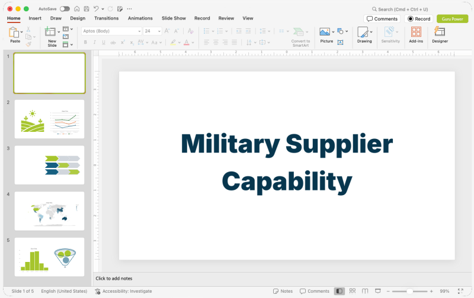This screenshot has width=474, height=298.
Task: Click the zoom slider handle
Action: pos(409,291)
